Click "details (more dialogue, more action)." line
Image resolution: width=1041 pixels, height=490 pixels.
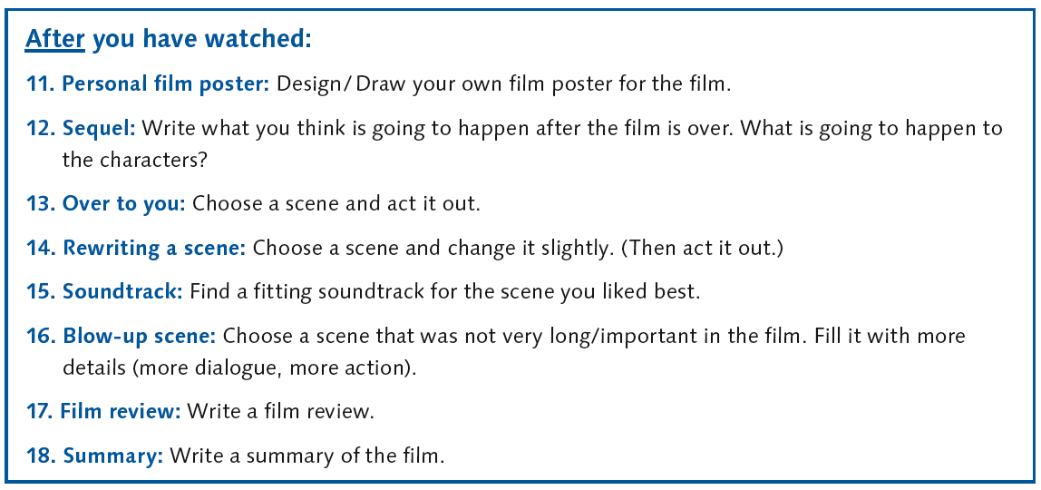click(239, 368)
